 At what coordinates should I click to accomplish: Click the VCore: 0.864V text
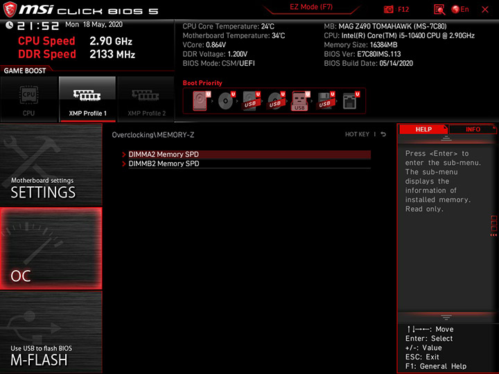[204, 45]
